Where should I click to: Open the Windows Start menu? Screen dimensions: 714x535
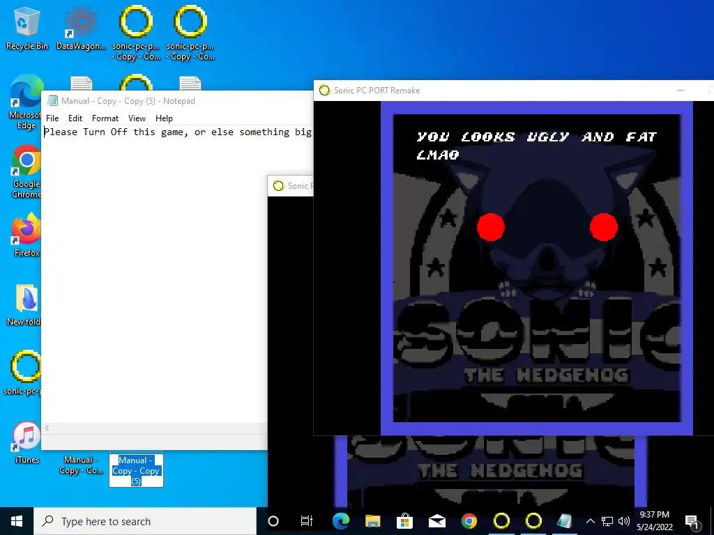coord(17,521)
